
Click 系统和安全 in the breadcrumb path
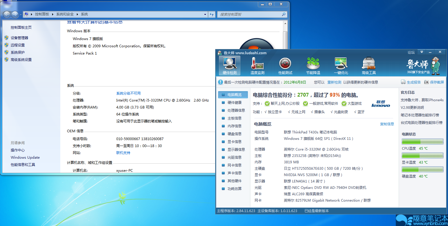tap(65, 14)
